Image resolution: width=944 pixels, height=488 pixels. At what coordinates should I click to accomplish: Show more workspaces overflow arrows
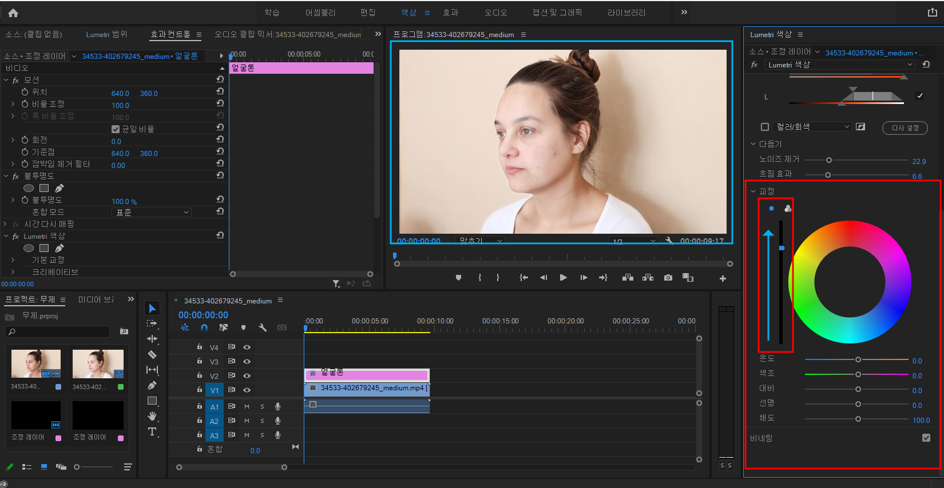pos(684,12)
